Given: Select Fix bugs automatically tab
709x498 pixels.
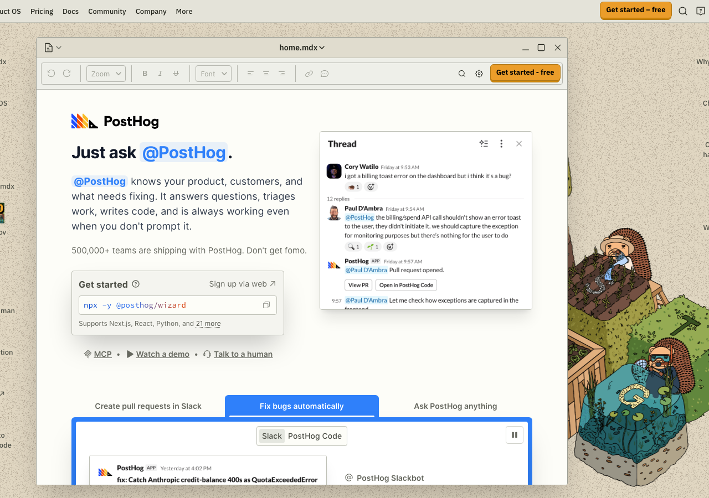Looking at the screenshot, I should tap(302, 406).
